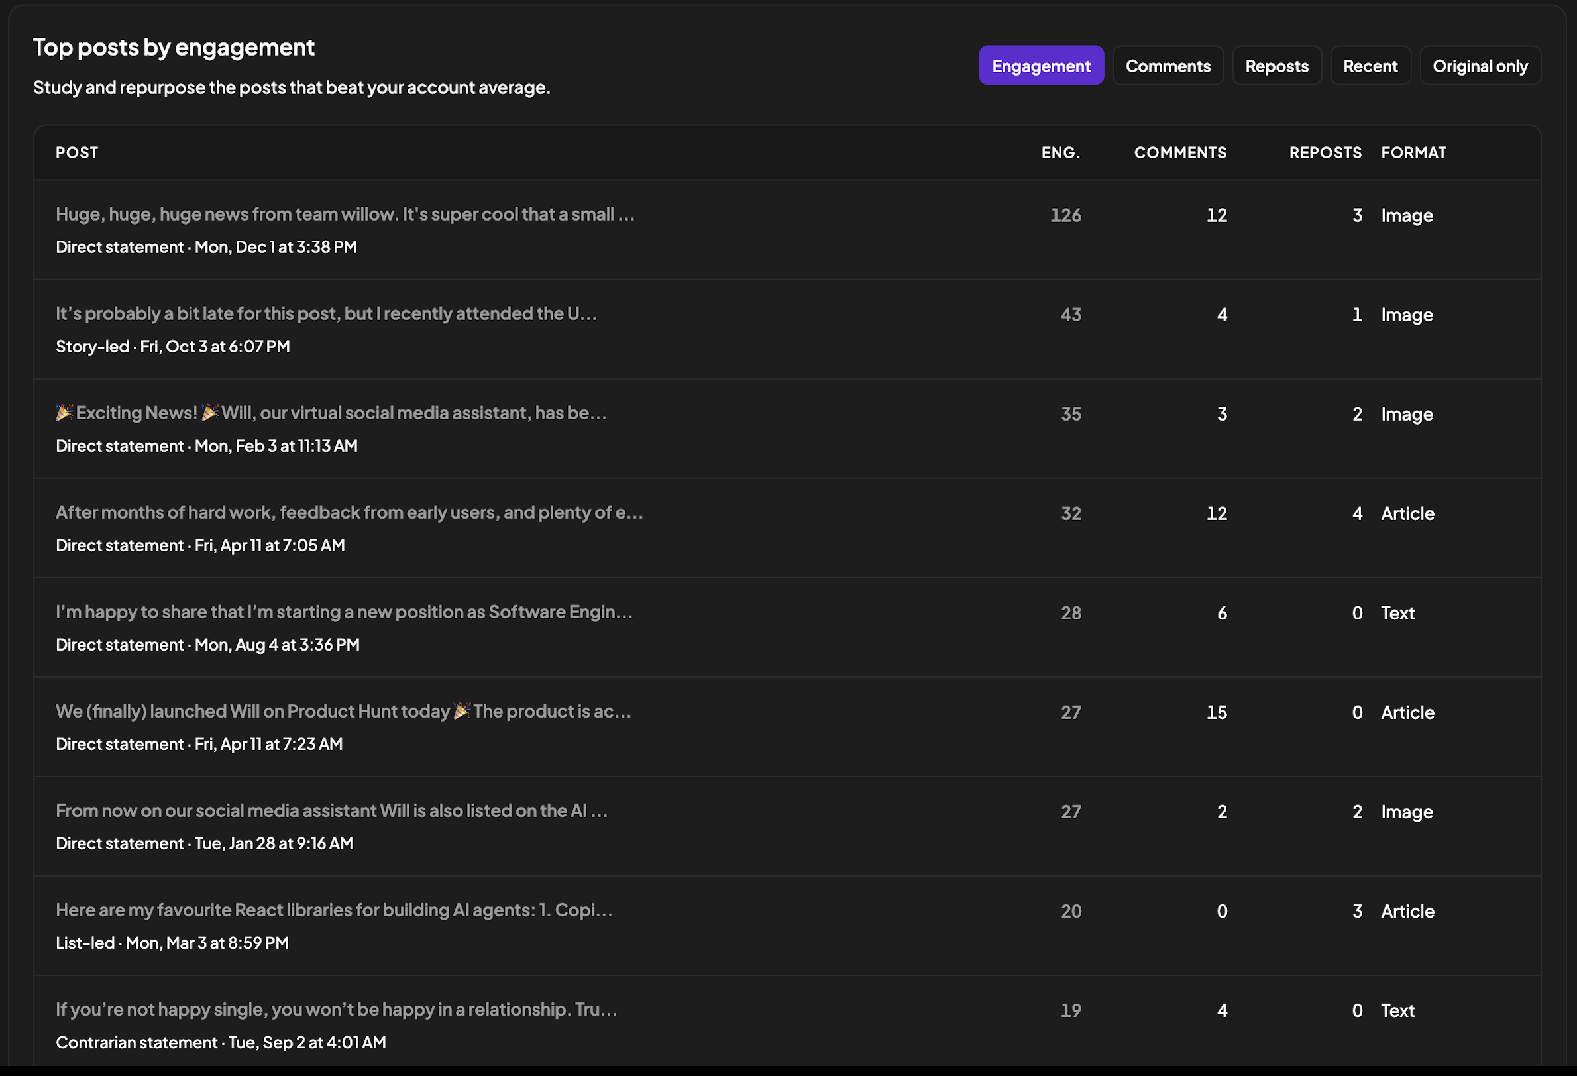Click comments count for 'Huge, huge' post
Viewport: 1577px width, 1076px height.
click(x=1217, y=215)
